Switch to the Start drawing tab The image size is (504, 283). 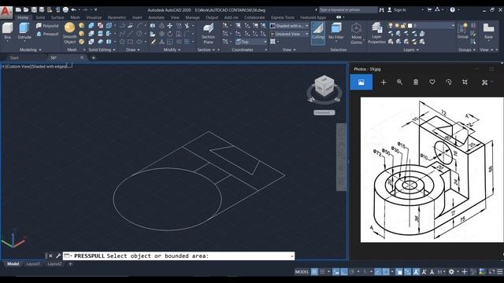[x=14, y=57]
